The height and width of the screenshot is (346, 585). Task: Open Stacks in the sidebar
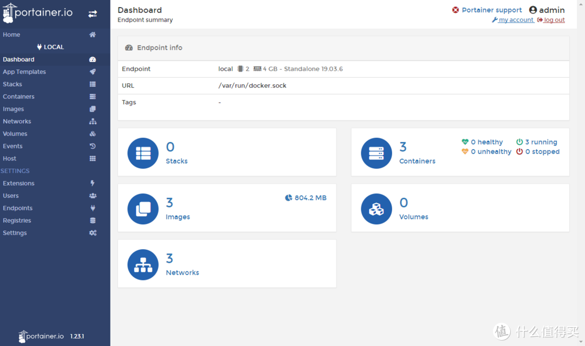tap(12, 84)
